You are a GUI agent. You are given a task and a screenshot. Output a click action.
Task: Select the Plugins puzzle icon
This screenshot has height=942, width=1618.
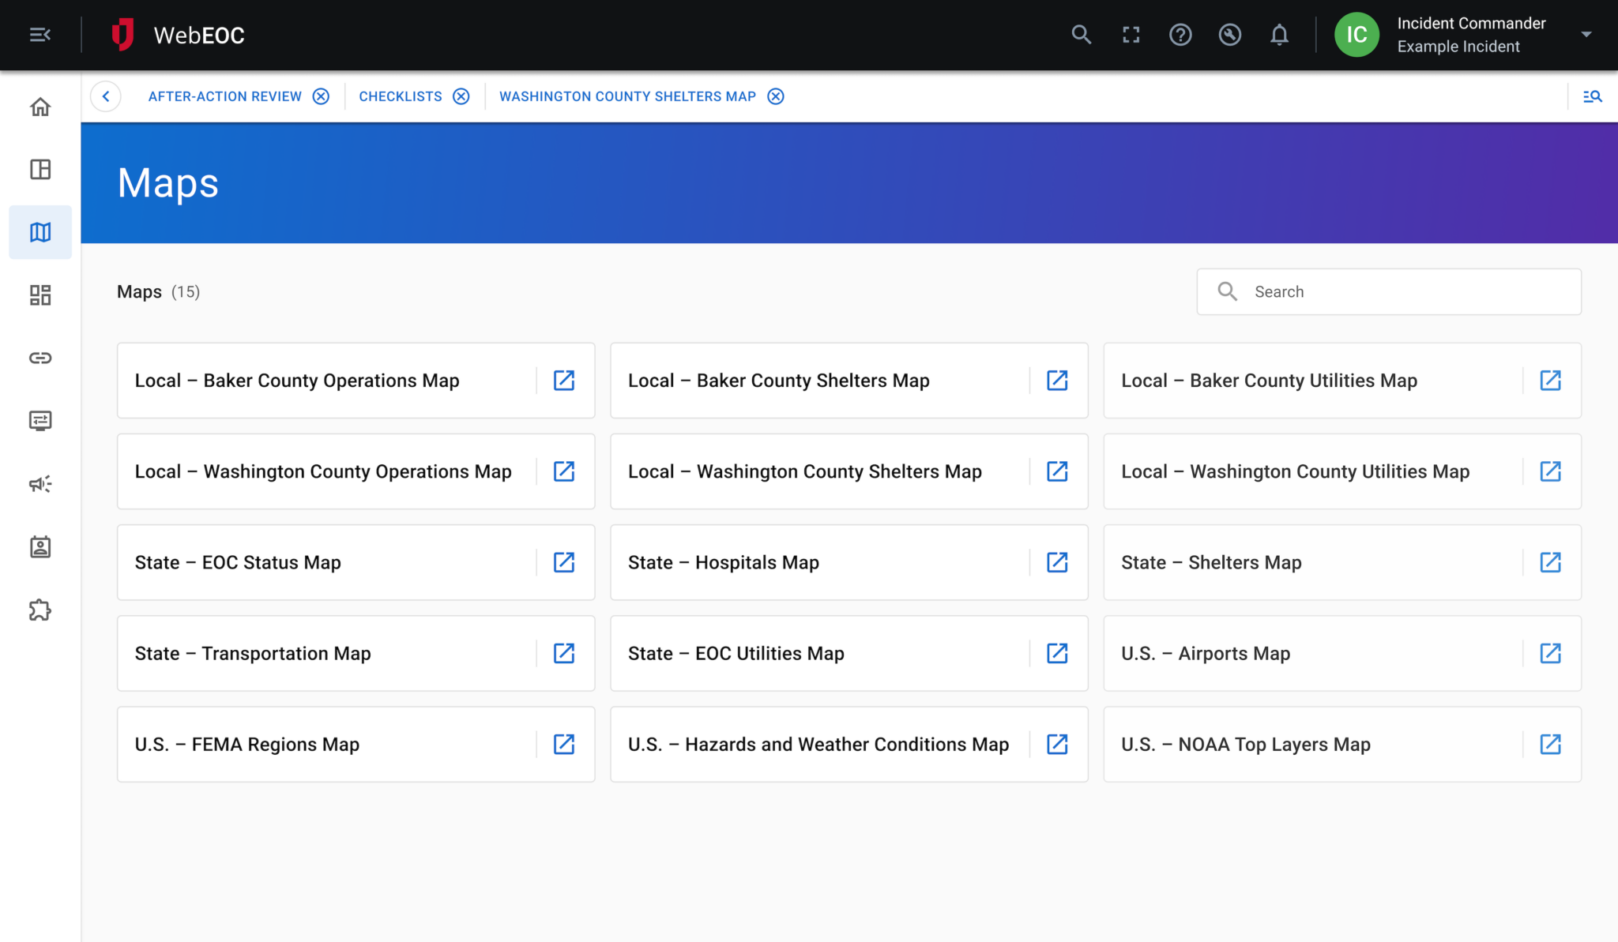click(40, 610)
